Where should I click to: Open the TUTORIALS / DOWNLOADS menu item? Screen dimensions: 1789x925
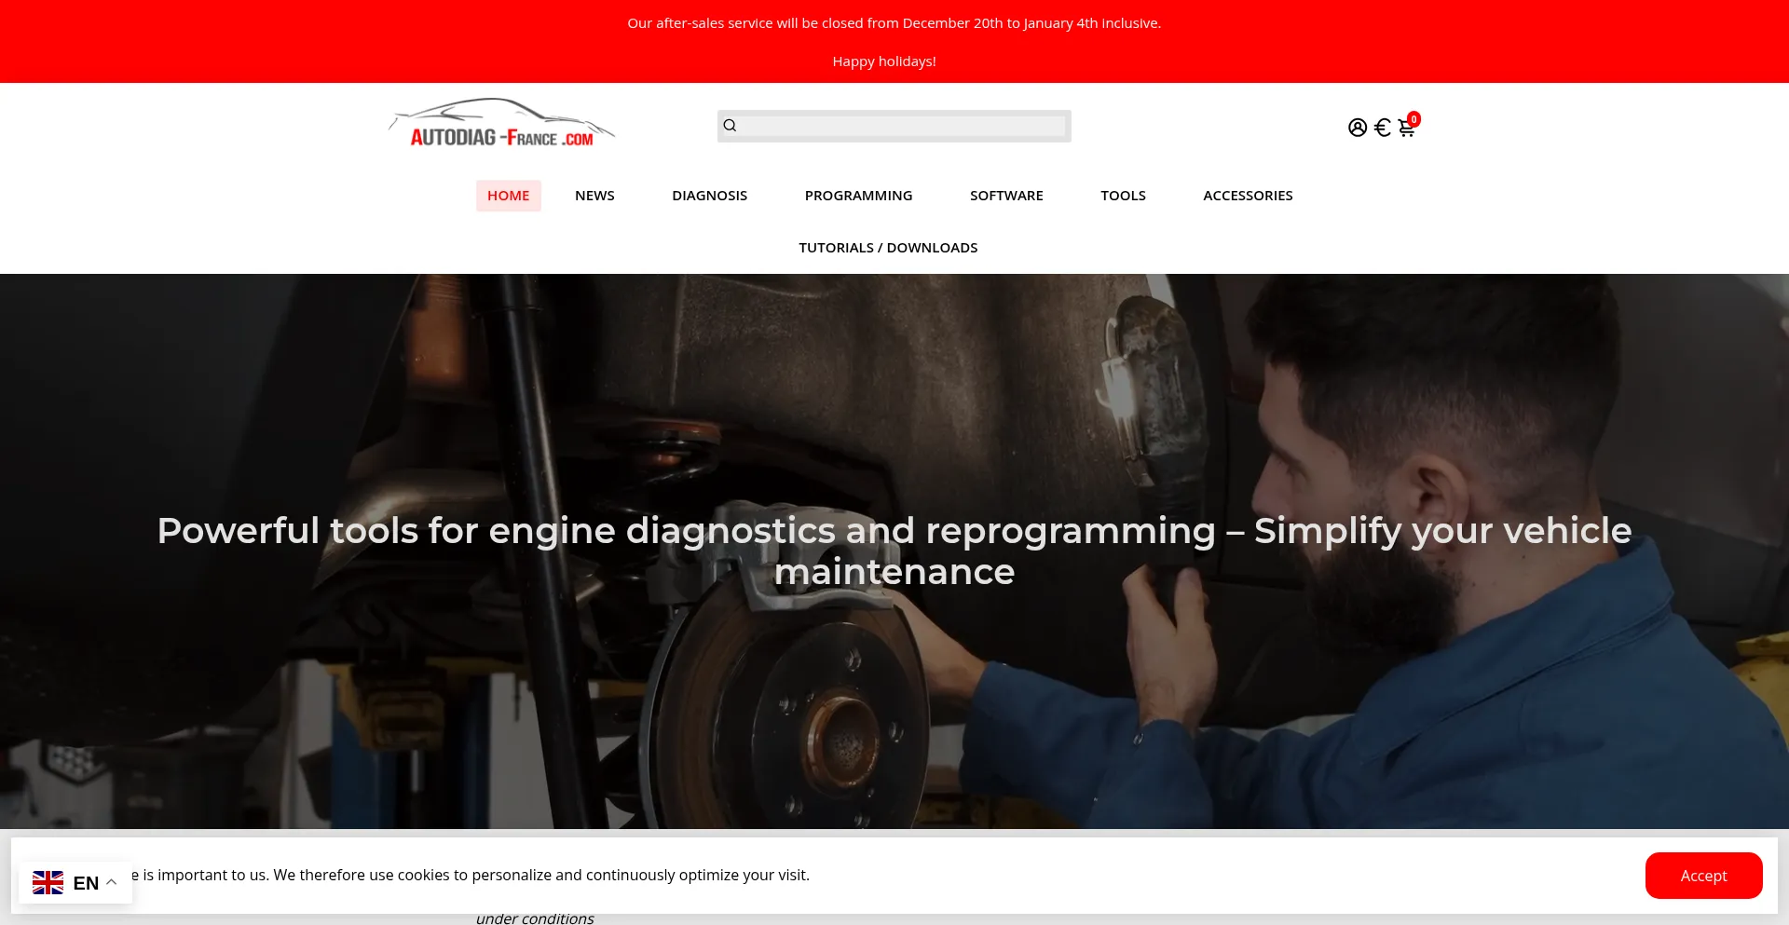point(887,247)
